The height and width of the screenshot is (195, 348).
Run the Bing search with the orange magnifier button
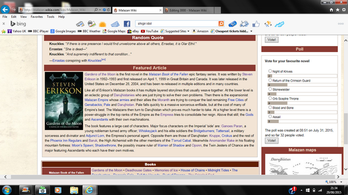pyautogui.click(x=221, y=23)
